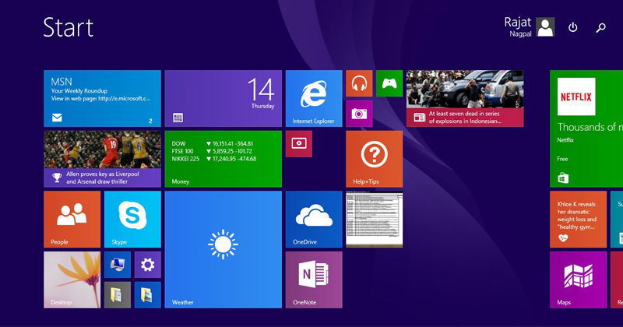
Task: Open the Calendar tile showing 14 Thursday
Action: pos(223,98)
